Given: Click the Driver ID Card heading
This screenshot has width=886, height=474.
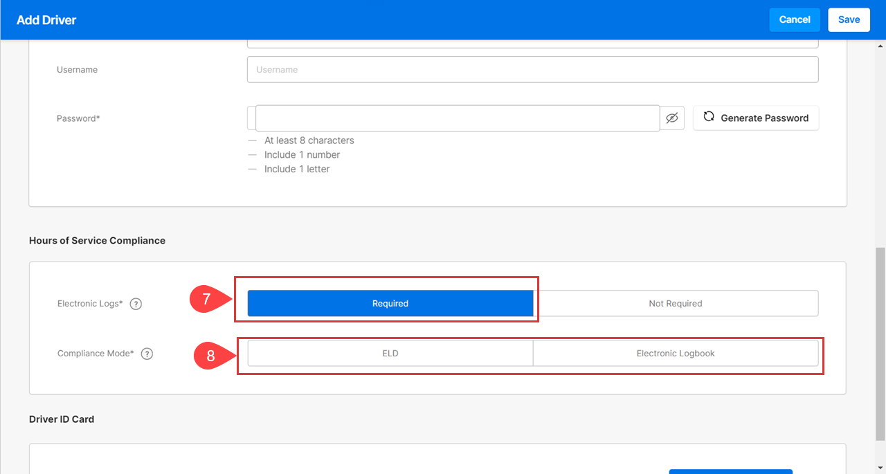Looking at the screenshot, I should 62,419.
